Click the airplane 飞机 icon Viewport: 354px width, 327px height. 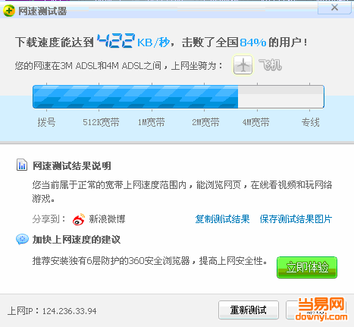coord(243,65)
